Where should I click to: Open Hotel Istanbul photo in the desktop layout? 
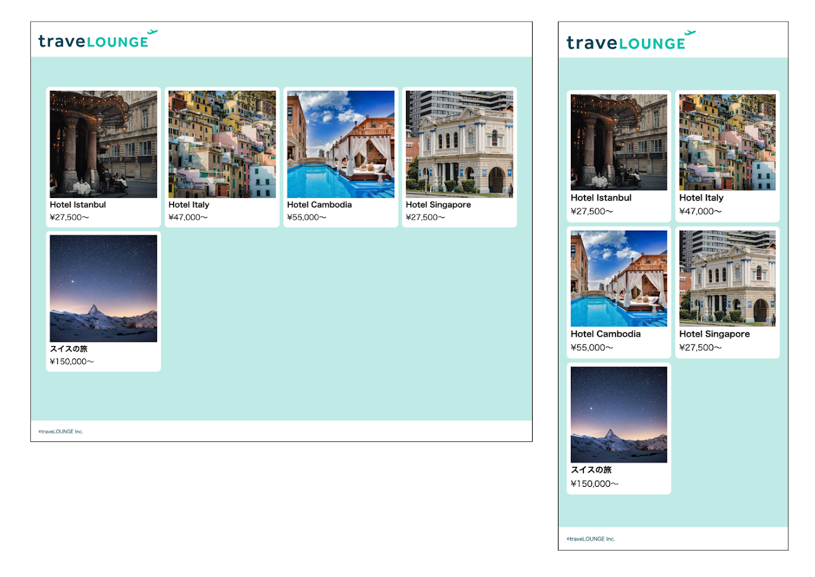pos(103,144)
